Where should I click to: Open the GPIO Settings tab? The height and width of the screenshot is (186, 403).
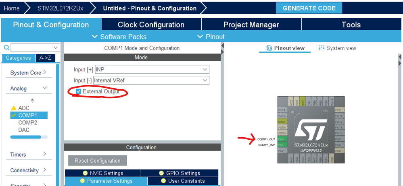click(180, 173)
